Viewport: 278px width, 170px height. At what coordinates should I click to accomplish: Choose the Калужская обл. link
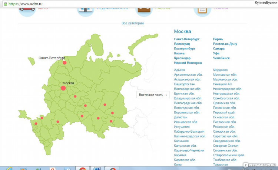click(185, 146)
